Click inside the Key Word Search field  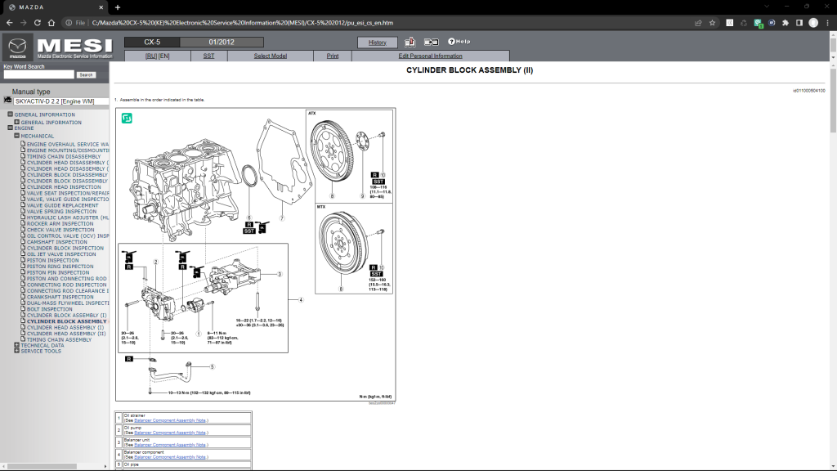41,74
